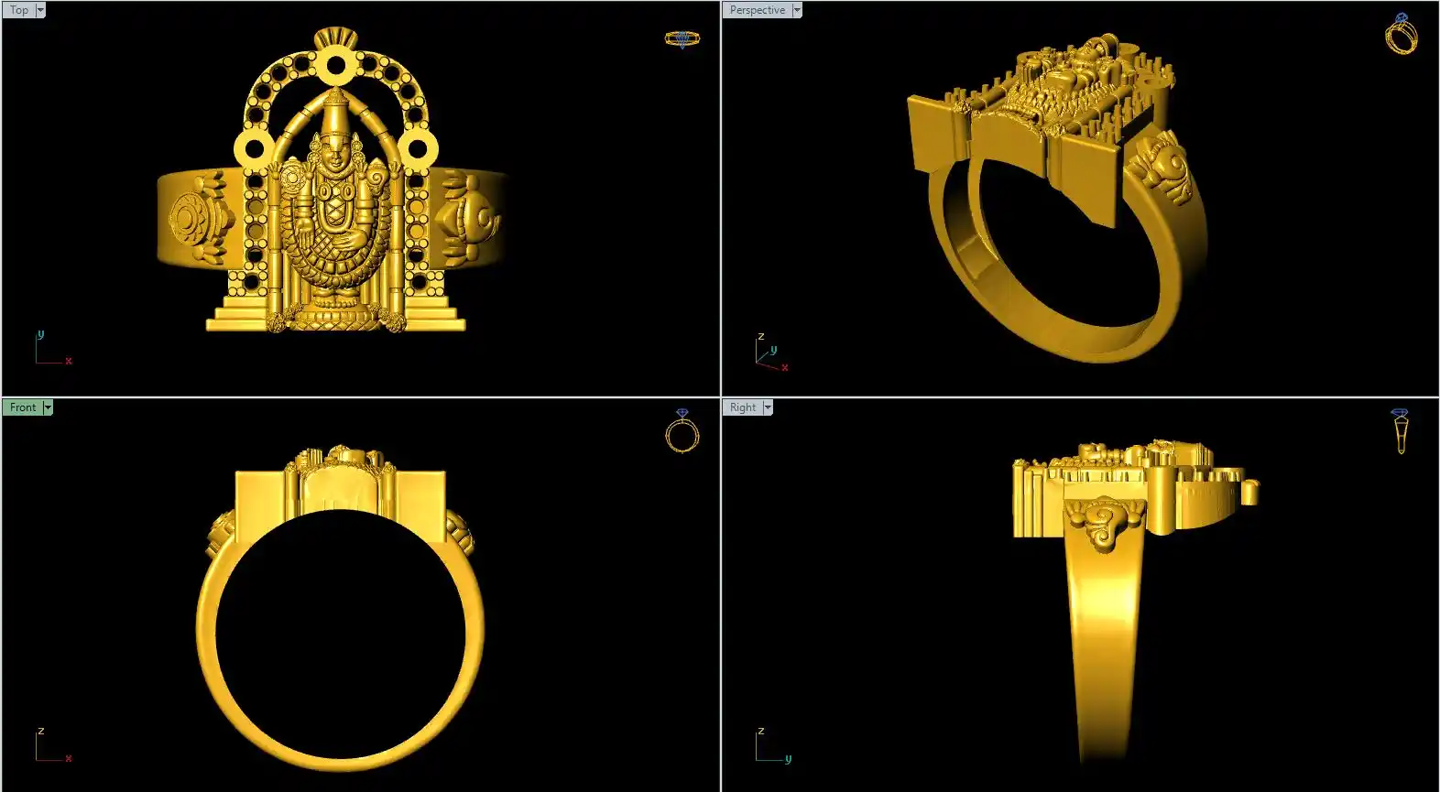This screenshot has width=1440, height=792.
Task: Open the Top viewport dropdown arrow
Action: click(40, 10)
